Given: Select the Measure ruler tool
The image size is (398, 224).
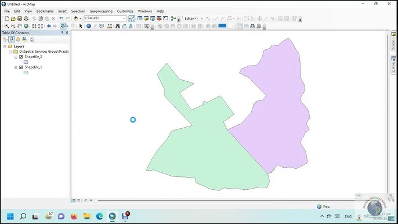Looking at the screenshot, I should click(x=110, y=26).
